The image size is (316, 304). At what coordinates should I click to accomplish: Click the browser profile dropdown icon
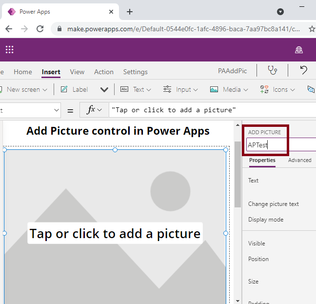[280, 12]
